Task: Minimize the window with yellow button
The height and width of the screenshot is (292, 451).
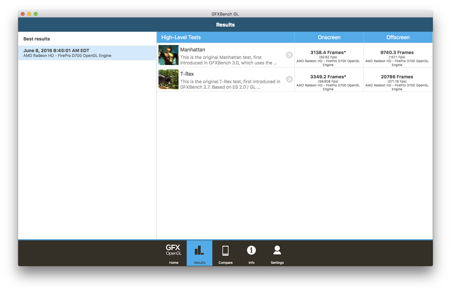Action: 29,14
